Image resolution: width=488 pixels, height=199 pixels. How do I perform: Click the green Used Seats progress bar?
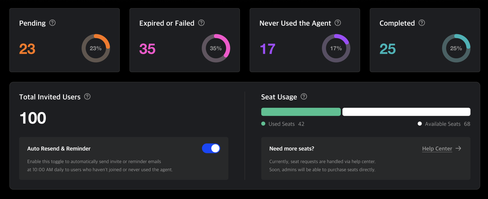(x=301, y=112)
